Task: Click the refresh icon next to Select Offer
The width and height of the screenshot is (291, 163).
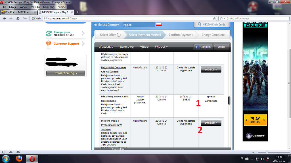Action: tap(119, 35)
